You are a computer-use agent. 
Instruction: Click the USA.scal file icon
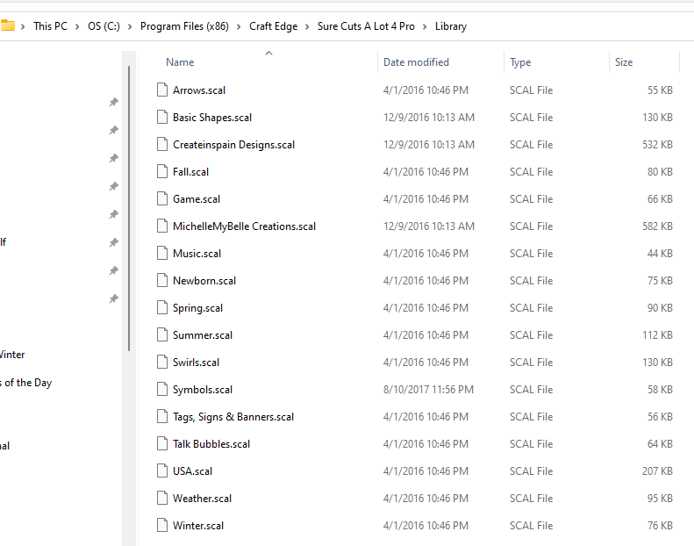pos(162,471)
